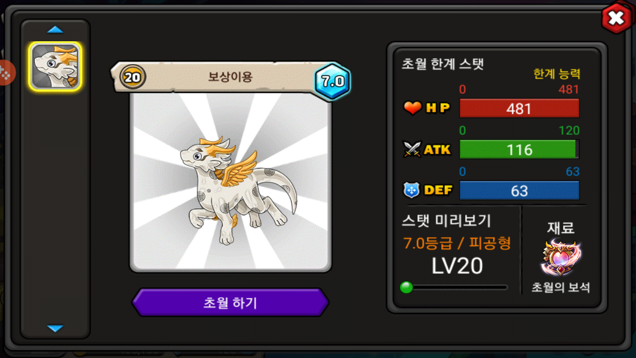Click the red HP bar showing 481
636x358 pixels.
(519, 108)
